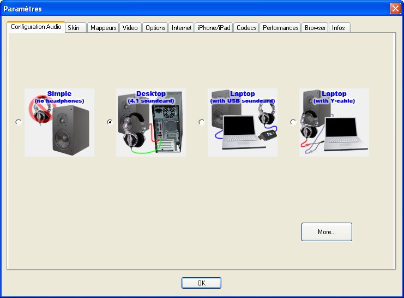Switch to the Browser tab
This screenshot has height=298, width=404.
coord(315,28)
